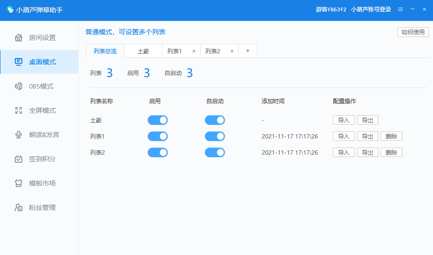Open the OBS模式 sidebar icon
The width and height of the screenshot is (433, 255).
19,86
